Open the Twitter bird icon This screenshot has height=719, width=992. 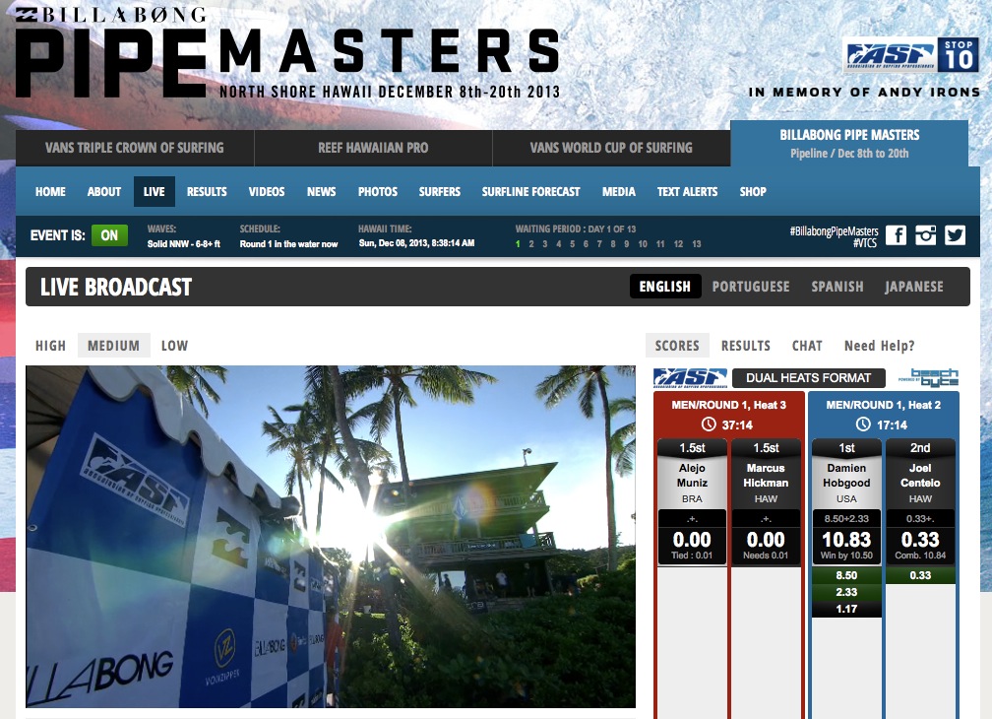pos(955,235)
